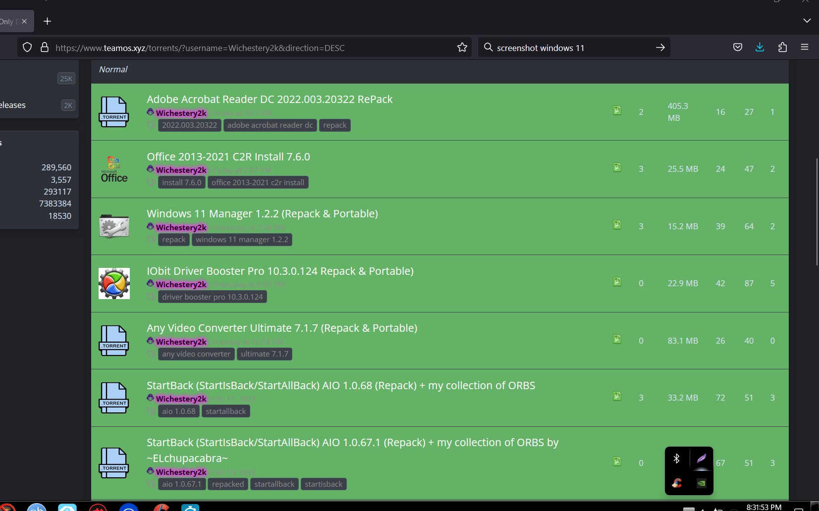The height and width of the screenshot is (511, 819).
Task: Download StartBack 1.0.68 via green icon
Action: pos(617,396)
